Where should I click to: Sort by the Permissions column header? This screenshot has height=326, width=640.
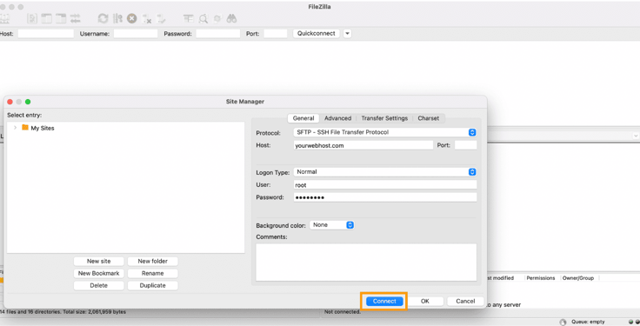pos(540,278)
